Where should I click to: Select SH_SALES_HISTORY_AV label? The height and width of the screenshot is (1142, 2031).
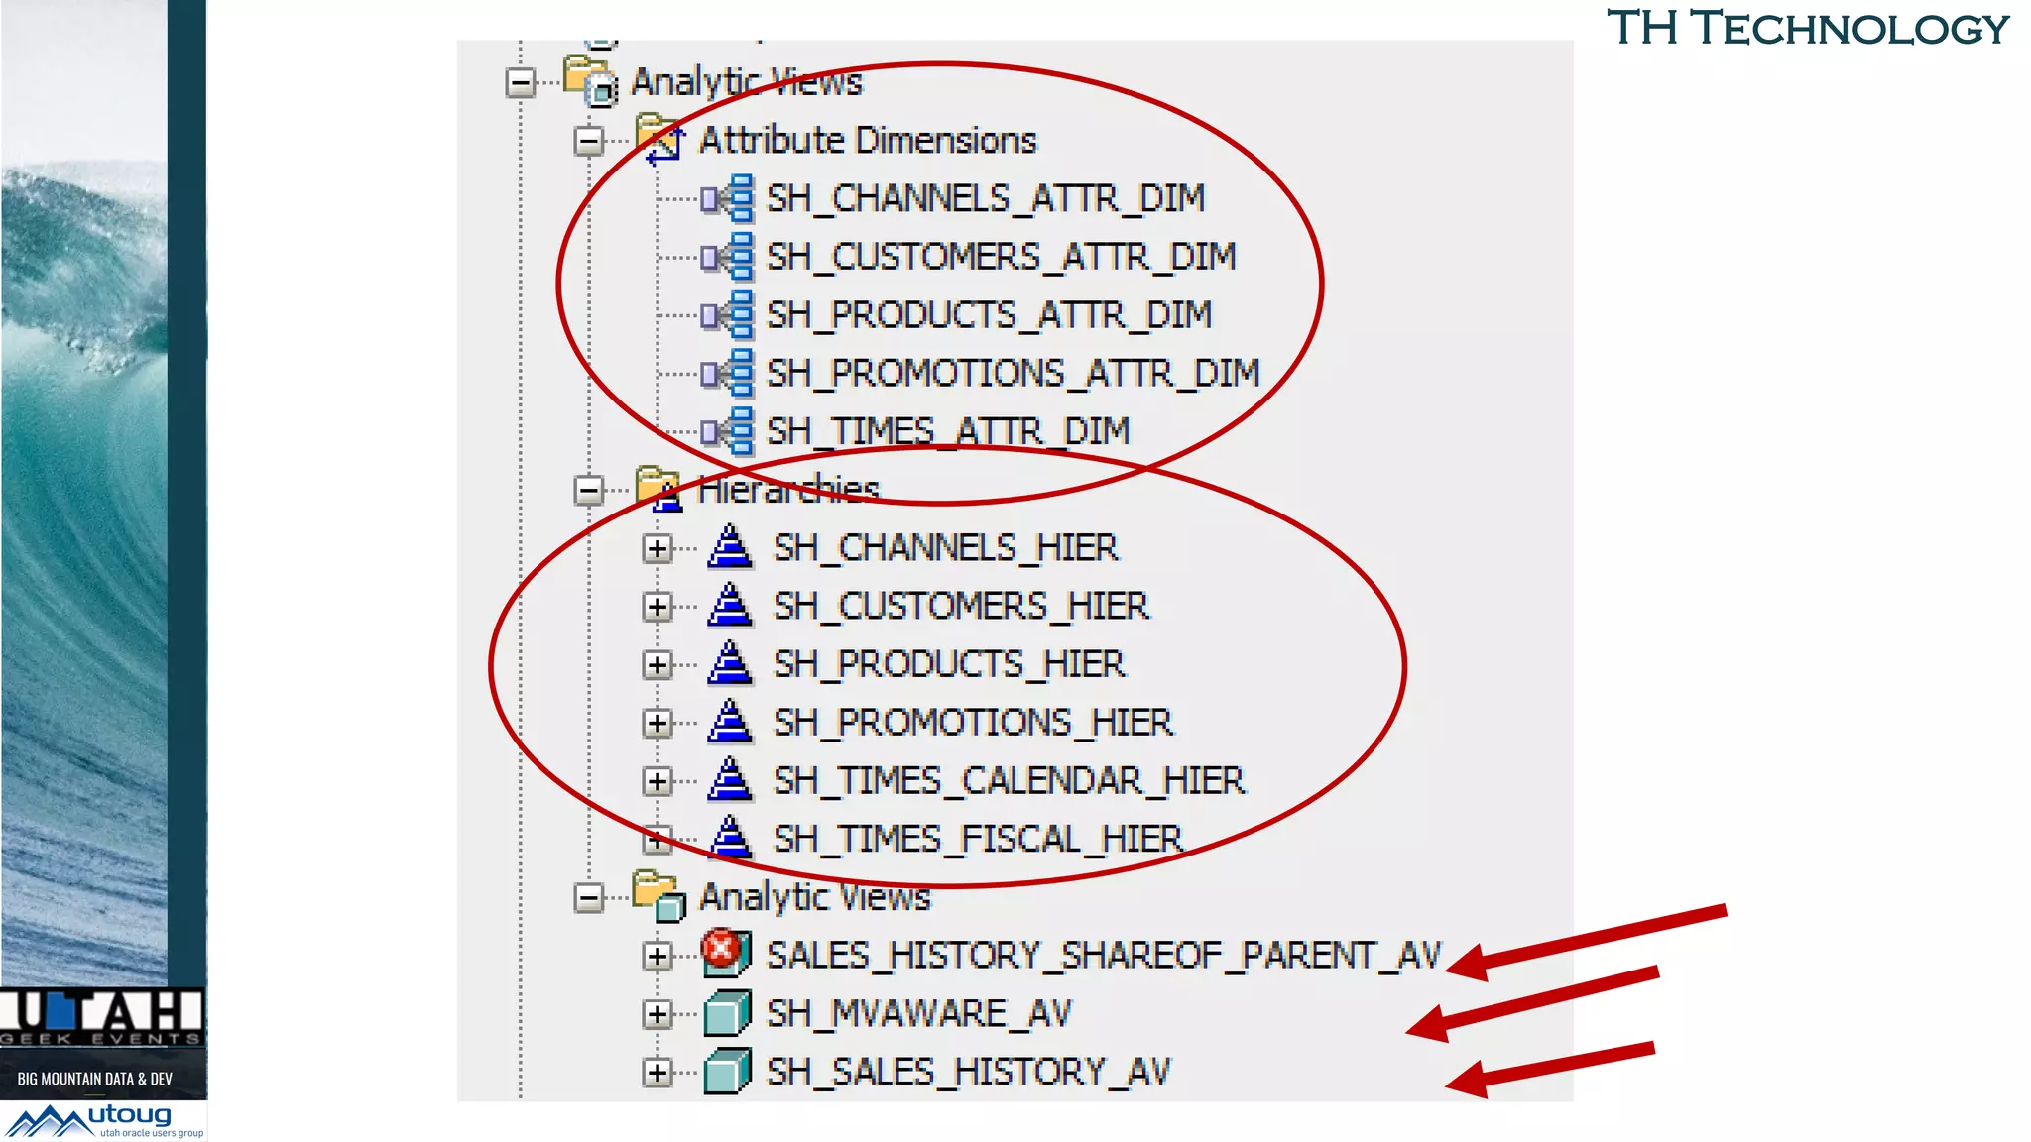968,1072
